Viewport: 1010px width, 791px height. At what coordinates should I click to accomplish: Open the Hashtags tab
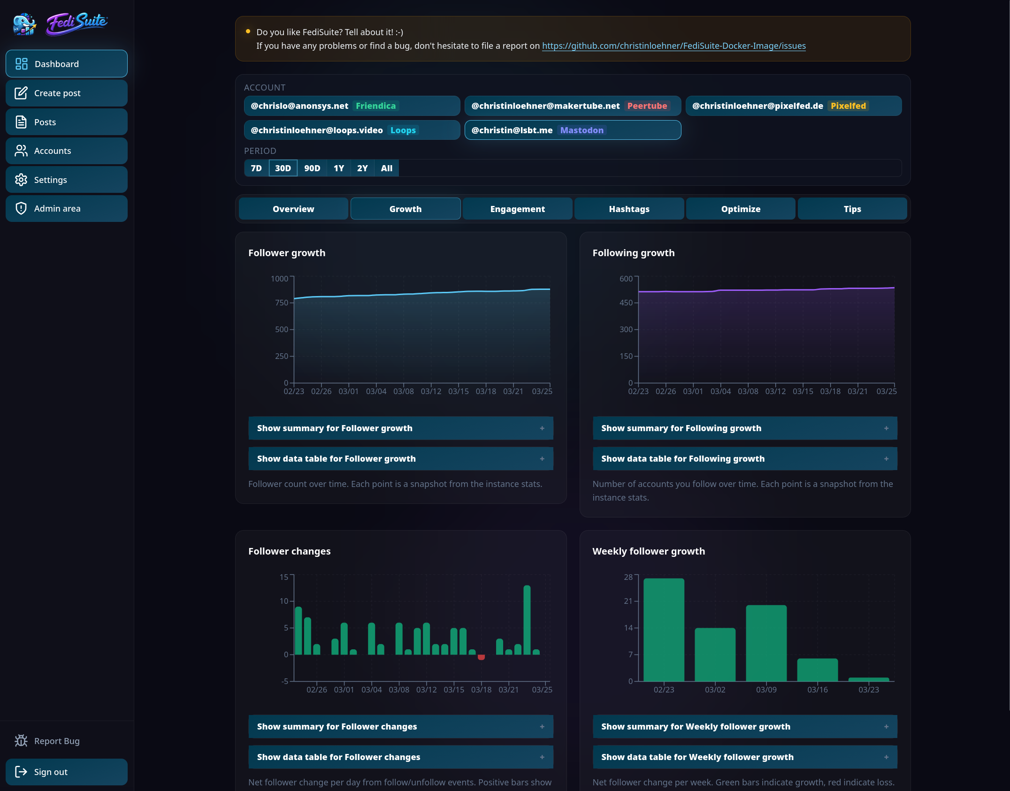pyautogui.click(x=629, y=208)
